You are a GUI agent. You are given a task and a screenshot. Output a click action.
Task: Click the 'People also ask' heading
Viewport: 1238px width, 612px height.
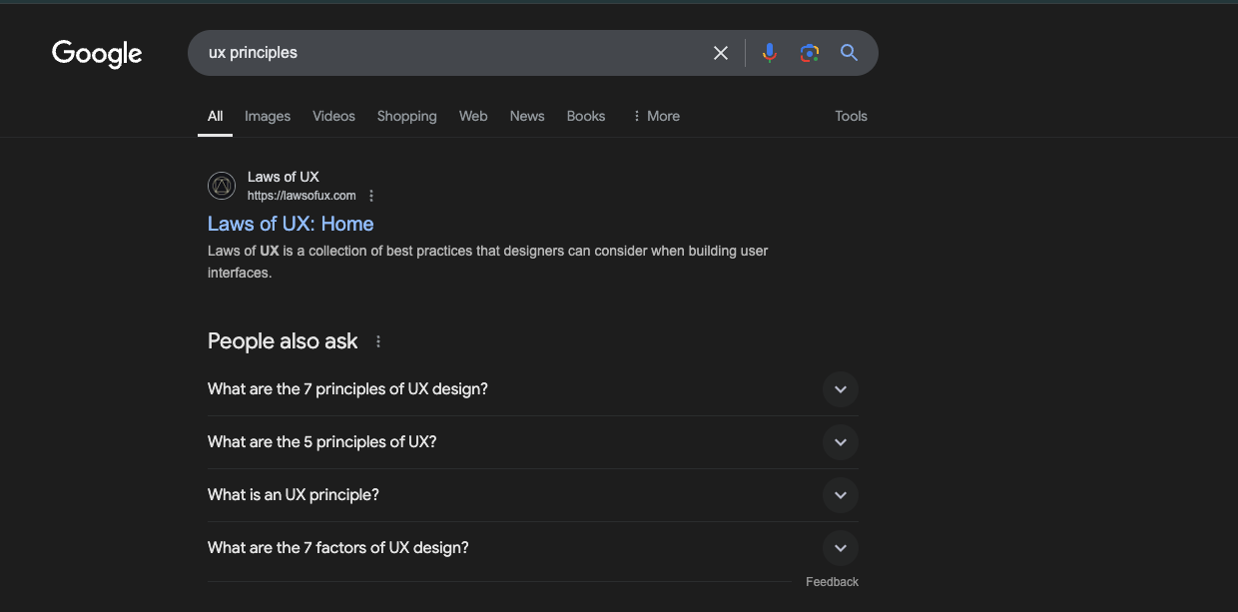[283, 341]
